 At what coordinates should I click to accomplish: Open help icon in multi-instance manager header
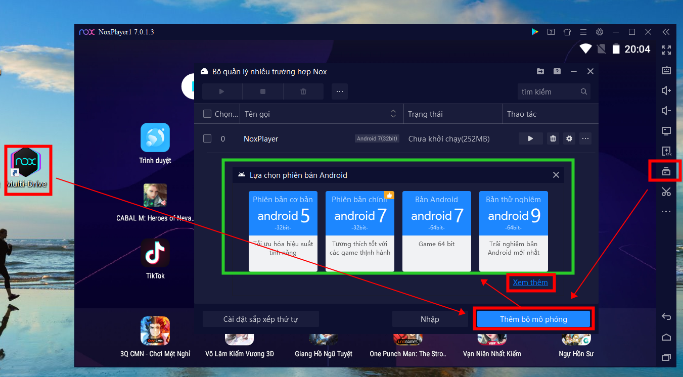click(557, 71)
